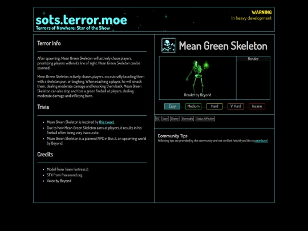Click the OC tag
The width and height of the screenshot is (308, 231).
click(157, 119)
